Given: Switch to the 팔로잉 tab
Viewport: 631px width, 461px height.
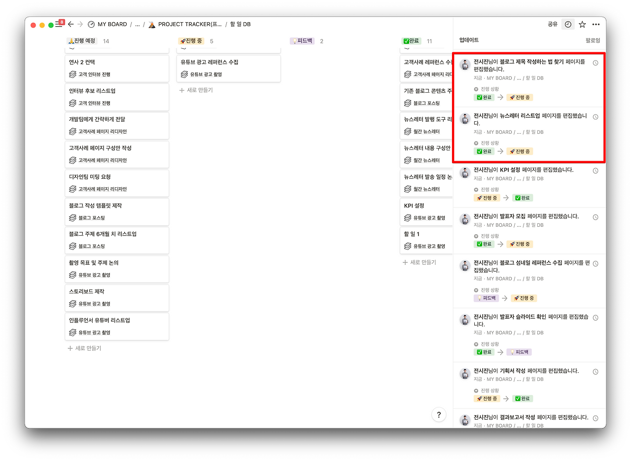Looking at the screenshot, I should 593,40.
